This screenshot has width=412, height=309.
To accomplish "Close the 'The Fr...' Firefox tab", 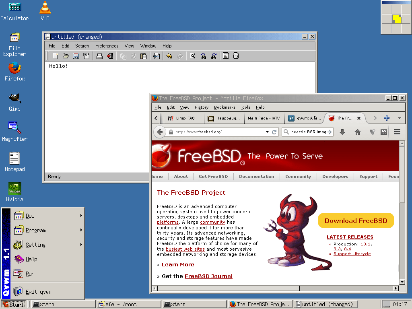I will [x=358, y=118].
